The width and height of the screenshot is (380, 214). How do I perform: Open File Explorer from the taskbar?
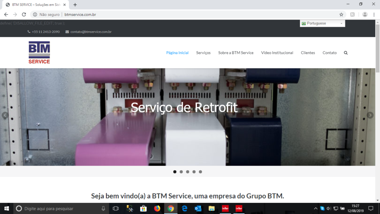(x=212, y=208)
